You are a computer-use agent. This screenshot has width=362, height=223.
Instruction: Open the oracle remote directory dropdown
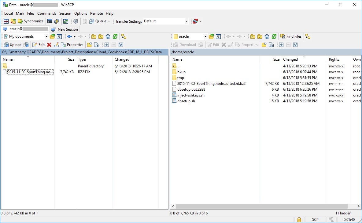pos(205,36)
